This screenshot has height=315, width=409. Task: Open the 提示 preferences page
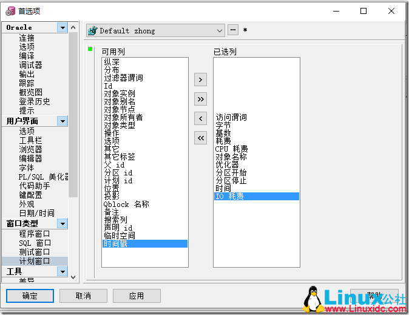27,110
